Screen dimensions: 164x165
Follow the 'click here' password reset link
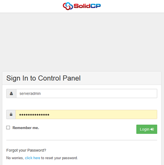tap(33, 158)
